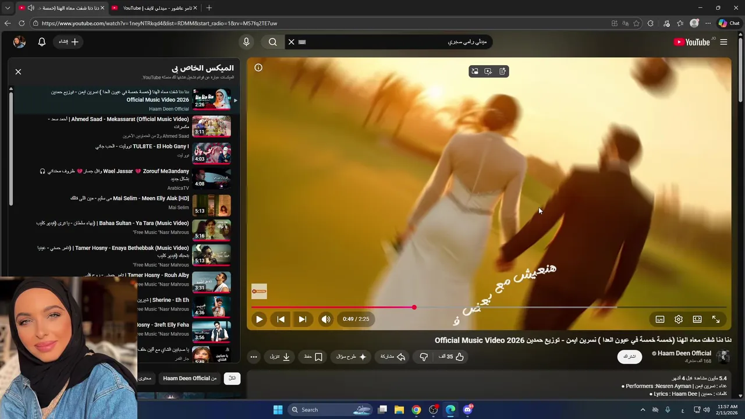
Task: Submit search with magnifier icon
Action: (x=272, y=42)
